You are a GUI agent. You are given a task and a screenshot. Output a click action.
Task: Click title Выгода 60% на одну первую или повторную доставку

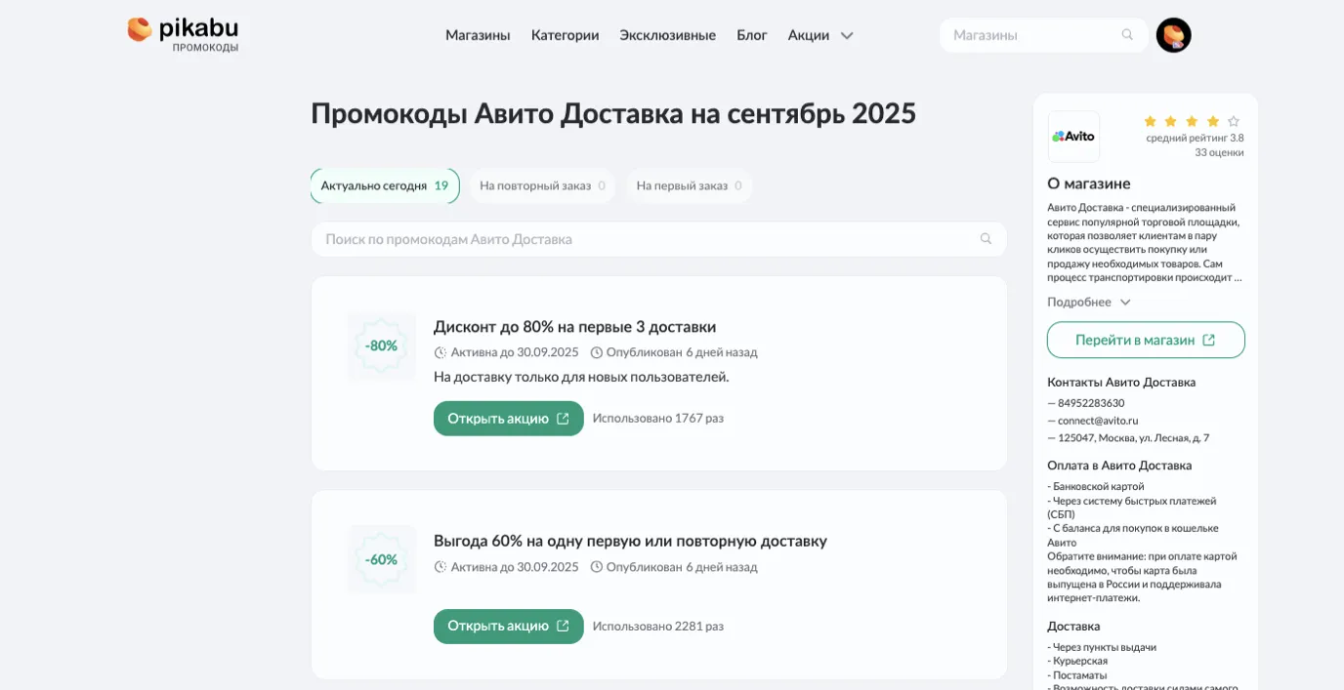(x=630, y=541)
